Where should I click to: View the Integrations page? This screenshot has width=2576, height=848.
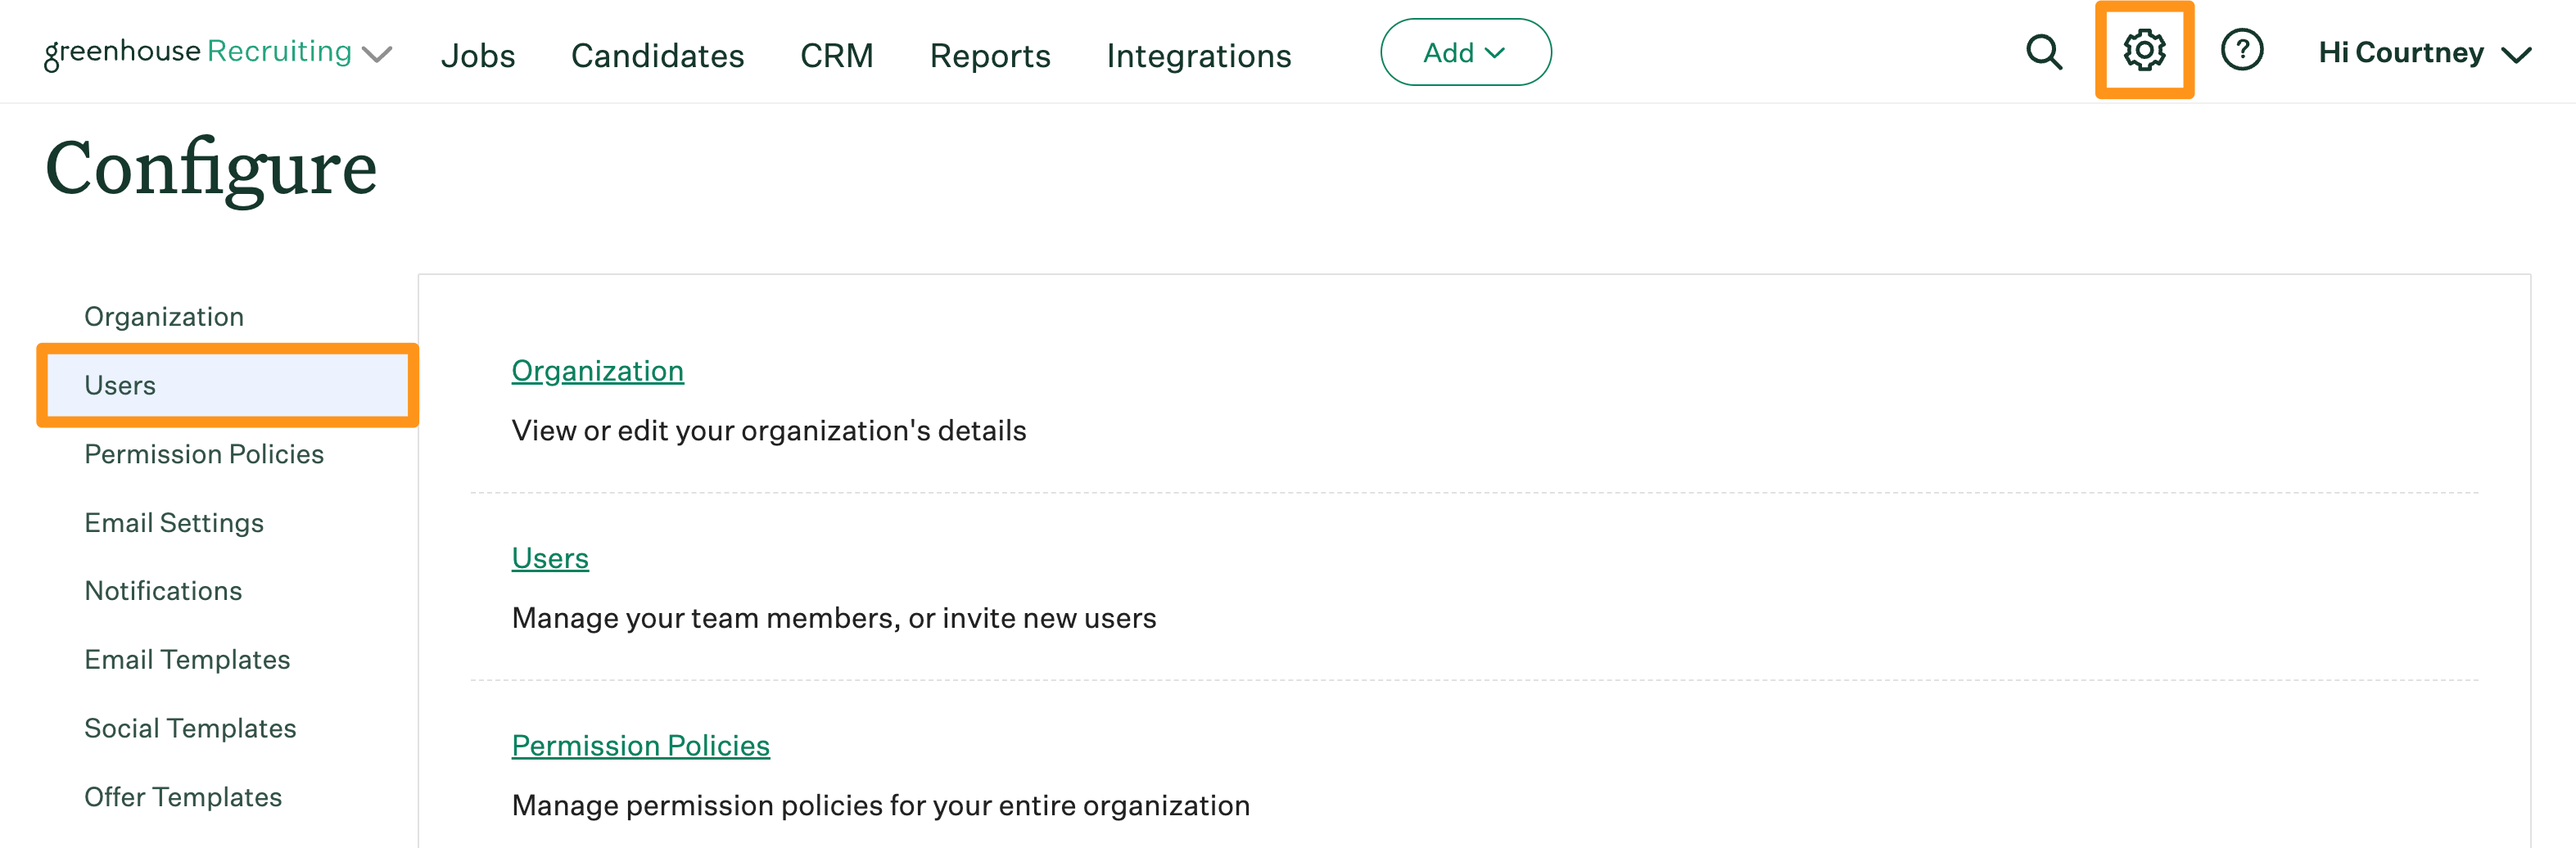pos(1198,56)
